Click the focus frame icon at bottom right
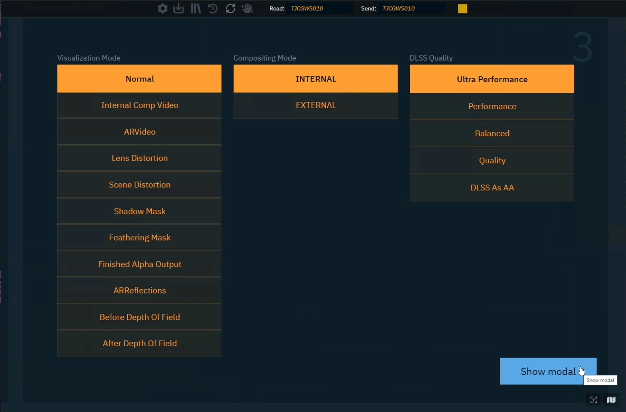626x412 pixels. click(x=594, y=400)
